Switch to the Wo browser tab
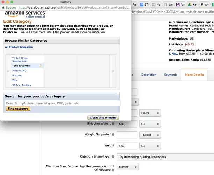 (x=169, y=5)
